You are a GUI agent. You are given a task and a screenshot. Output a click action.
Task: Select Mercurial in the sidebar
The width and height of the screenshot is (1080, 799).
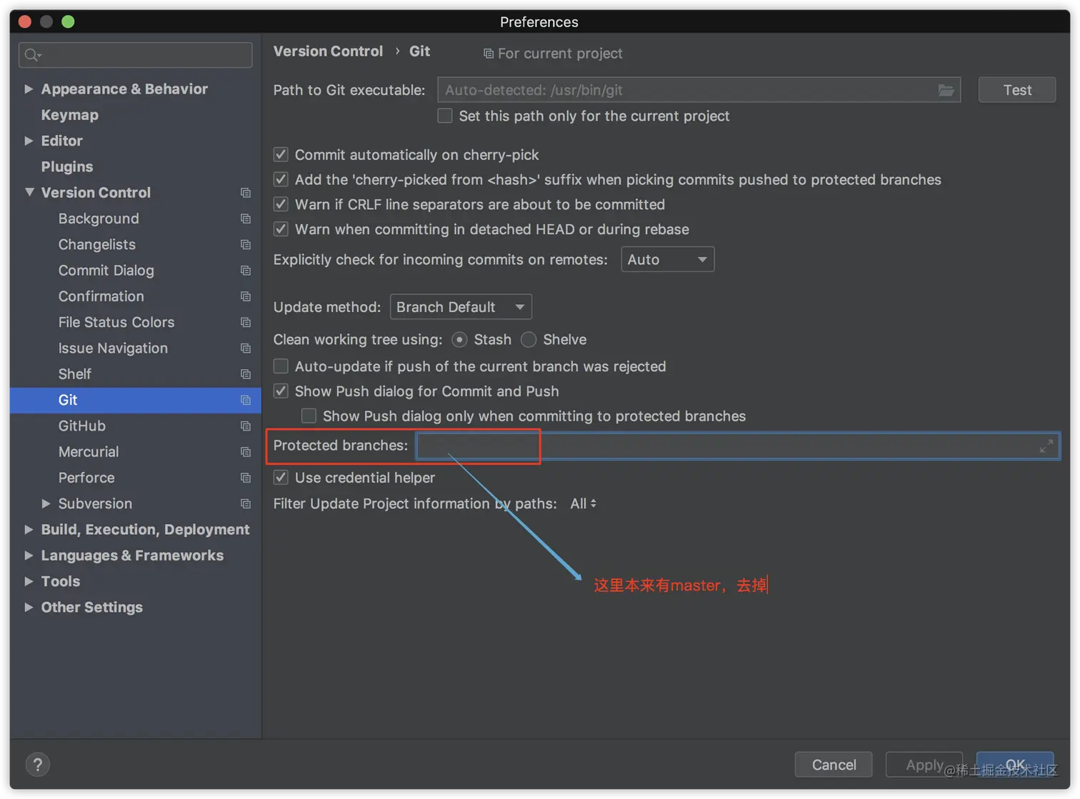(89, 451)
